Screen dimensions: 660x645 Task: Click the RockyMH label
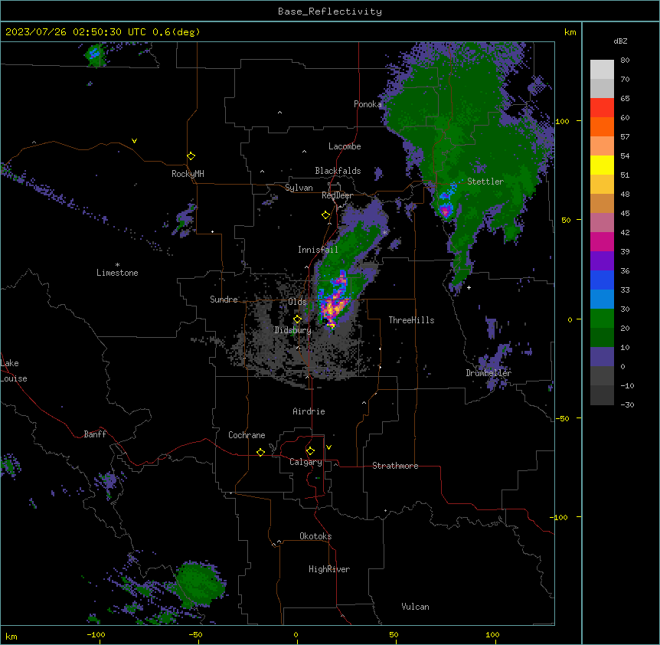(188, 174)
